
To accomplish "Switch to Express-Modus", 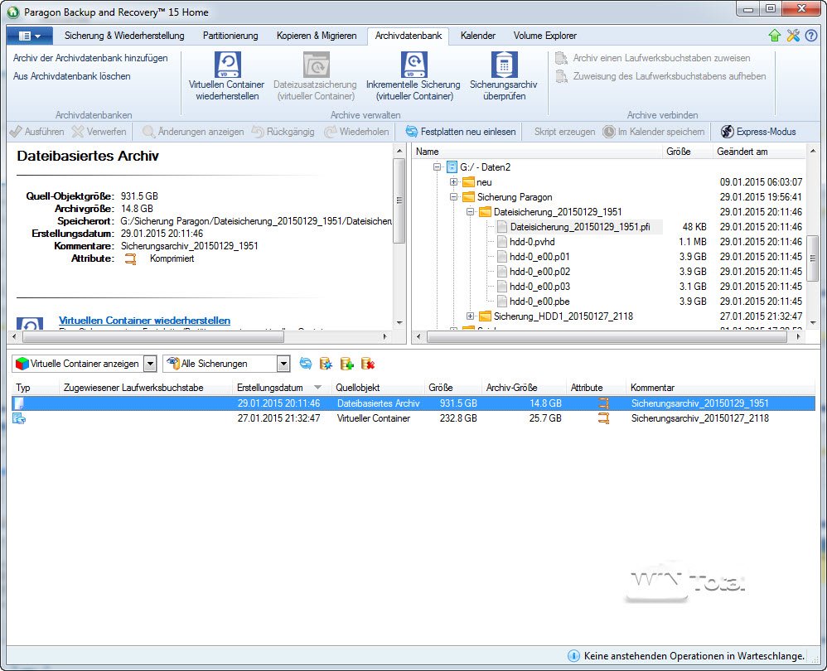I will 758,132.
